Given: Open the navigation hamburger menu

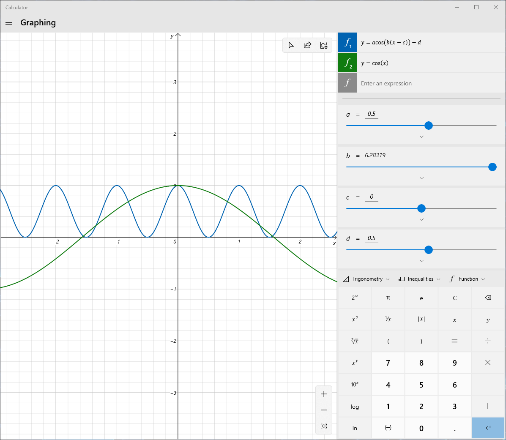Looking at the screenshot, I should pyautogui.click(x=8, y=22).
